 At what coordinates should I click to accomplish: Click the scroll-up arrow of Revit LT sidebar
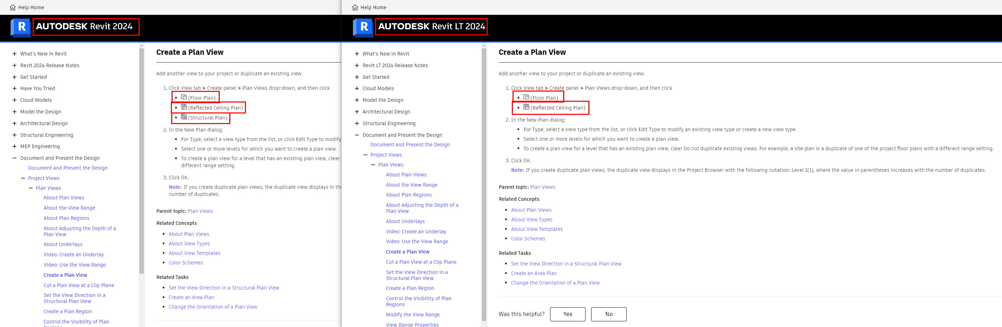(x=484, y=46)
